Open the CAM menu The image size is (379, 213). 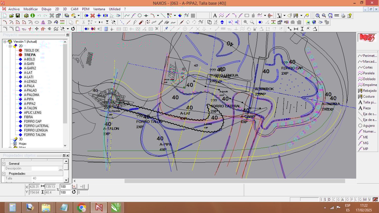pos(74,9)
